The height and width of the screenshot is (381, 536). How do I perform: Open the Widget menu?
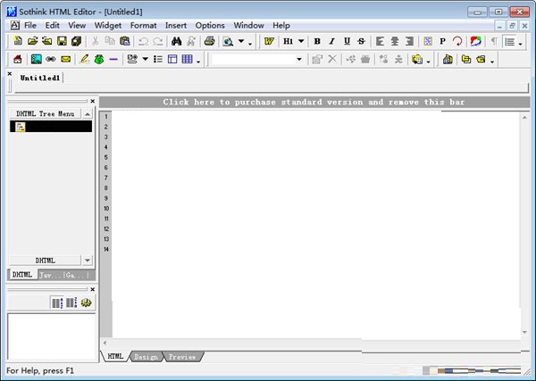(108, 26)
